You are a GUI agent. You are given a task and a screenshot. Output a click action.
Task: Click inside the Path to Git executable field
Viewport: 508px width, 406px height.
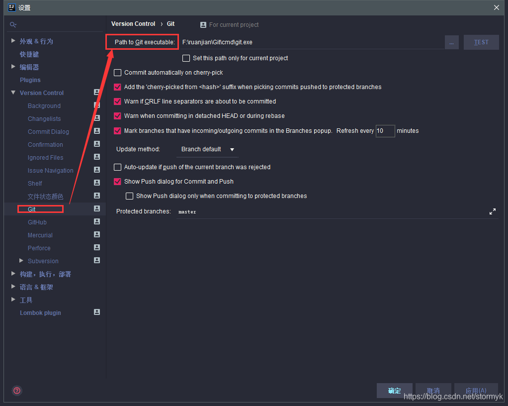[x=312, y=42]
